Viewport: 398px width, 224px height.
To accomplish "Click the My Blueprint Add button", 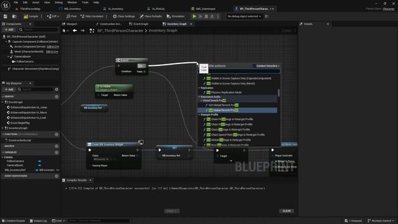I will pos(9,90).
